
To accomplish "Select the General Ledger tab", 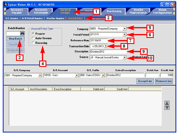I will click(x=65, y=11).
